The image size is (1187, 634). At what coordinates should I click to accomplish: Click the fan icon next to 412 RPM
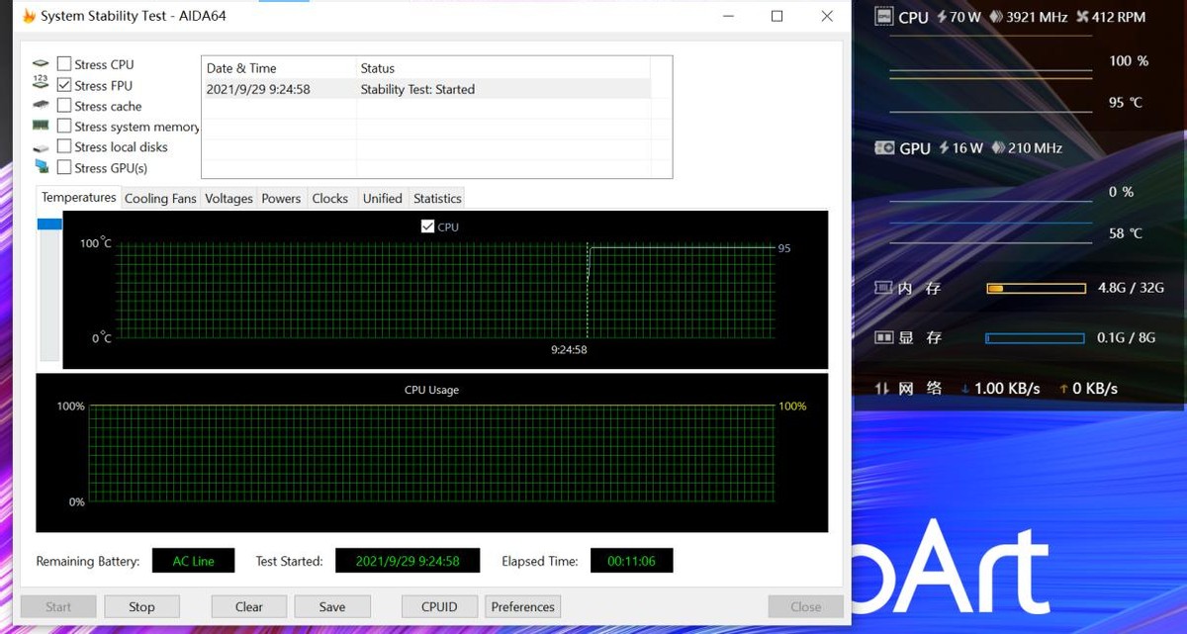click(x=1082, y=17)
